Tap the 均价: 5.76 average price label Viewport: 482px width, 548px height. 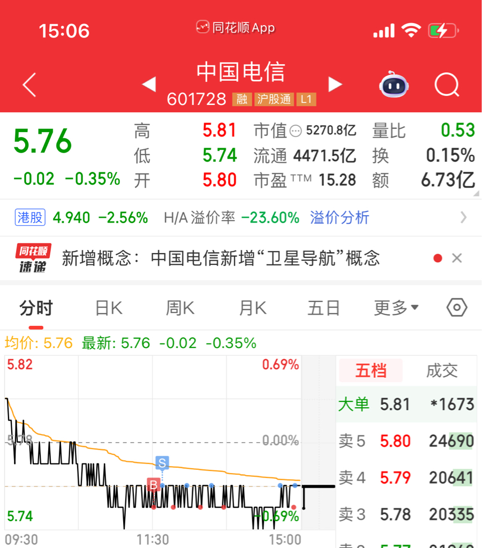pyautogui.click(x=39, y=343)
